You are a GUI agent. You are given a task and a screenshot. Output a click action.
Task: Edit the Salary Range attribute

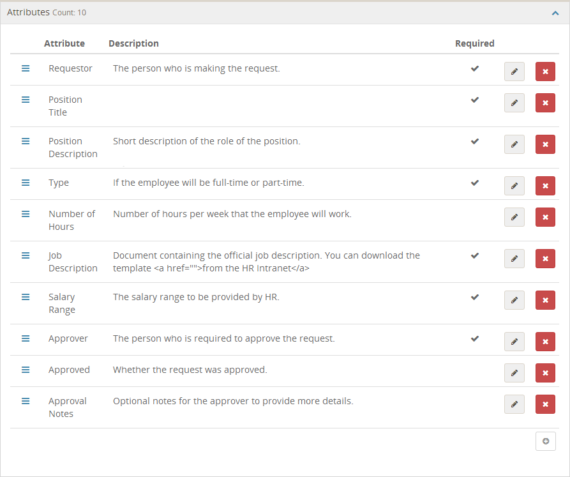(x=514, y=300)
